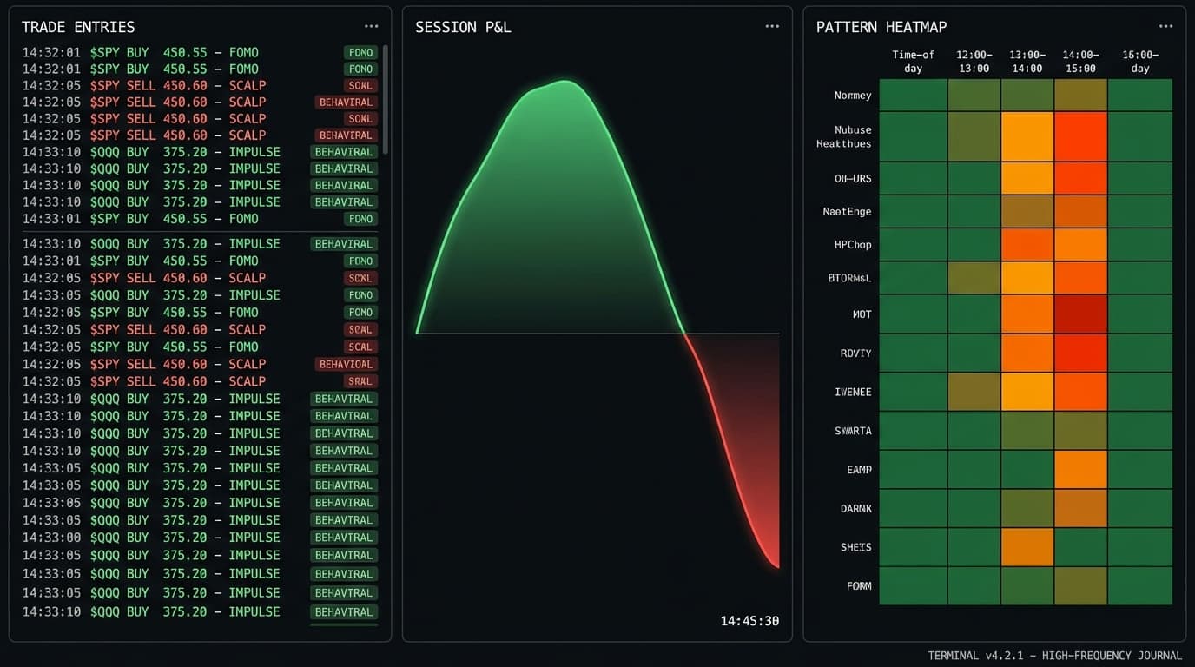This screenshot has height=667, width=1195.
Task: Click the dark red cell in the MOT row
Action: coord(1080,314)
